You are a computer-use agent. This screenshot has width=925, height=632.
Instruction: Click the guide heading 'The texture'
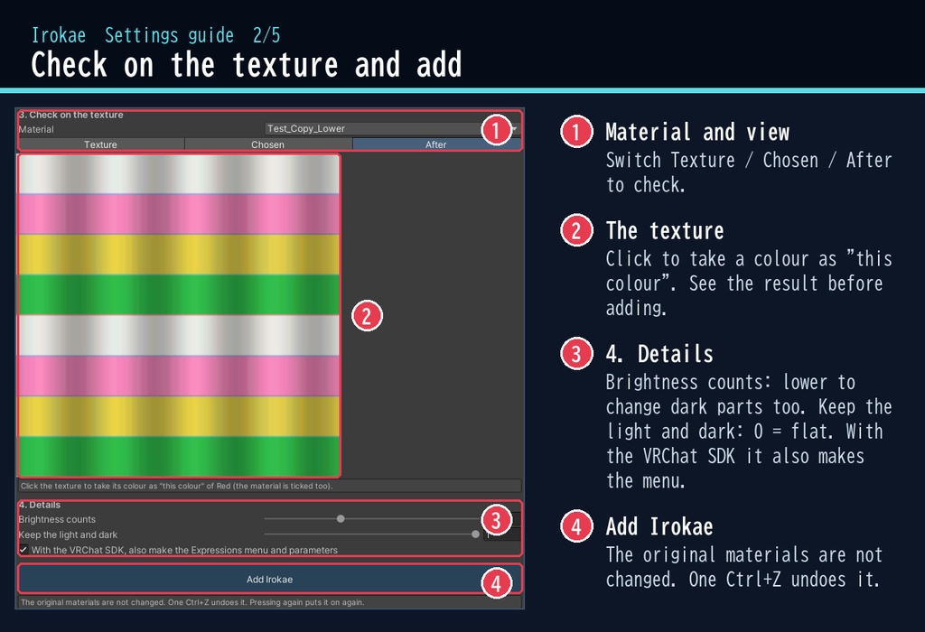pos(665,230)
